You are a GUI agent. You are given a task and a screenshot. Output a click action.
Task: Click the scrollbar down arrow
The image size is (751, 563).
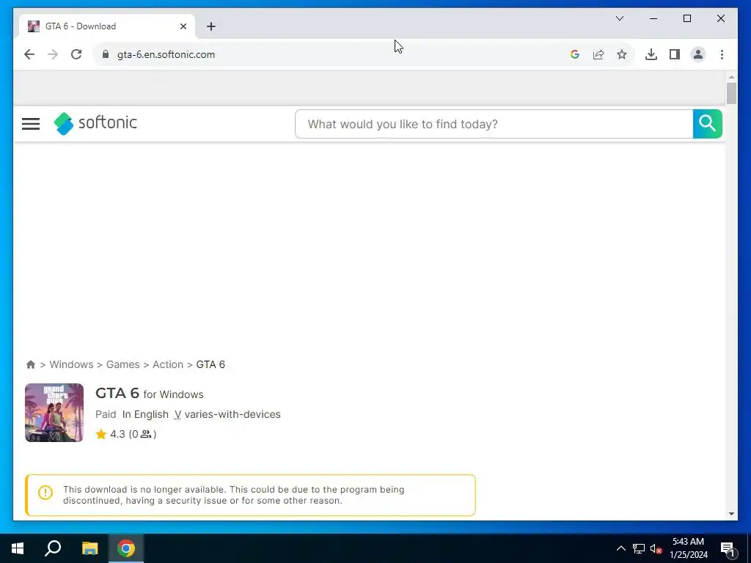click(731, 514)
